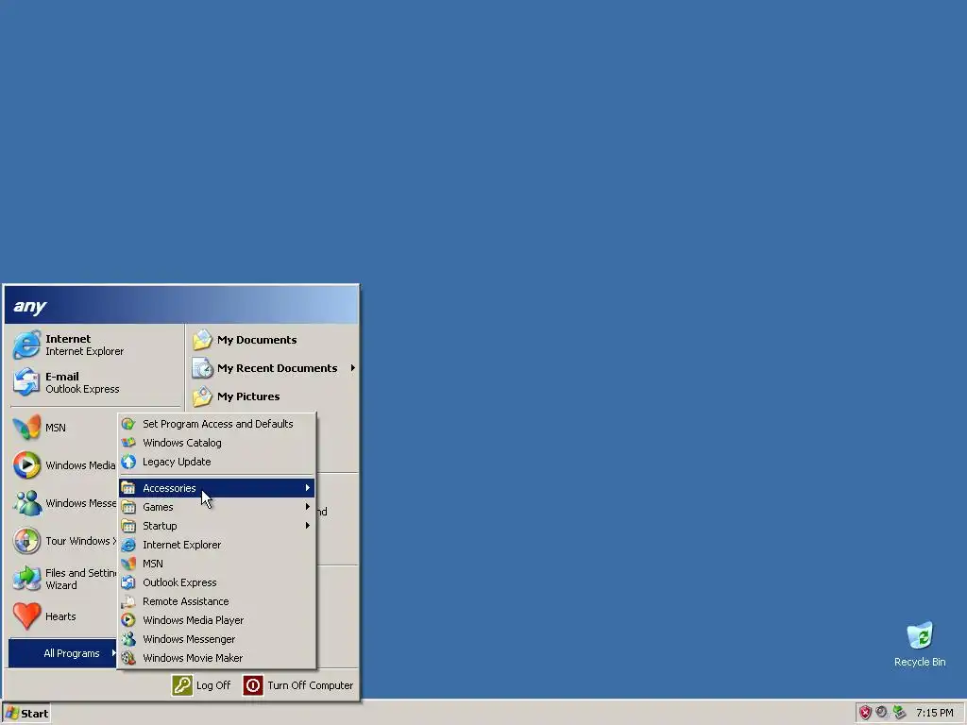
Task: Click My Documents text link
Action: click(257, 340)
